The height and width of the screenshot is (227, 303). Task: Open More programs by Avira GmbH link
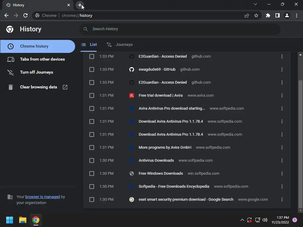[165, 147]
